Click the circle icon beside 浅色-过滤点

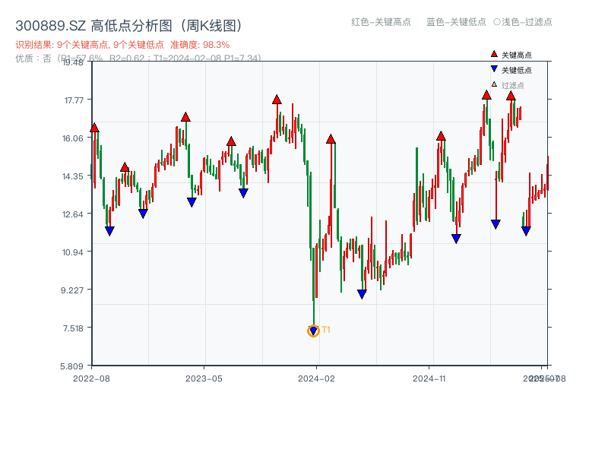497,22
